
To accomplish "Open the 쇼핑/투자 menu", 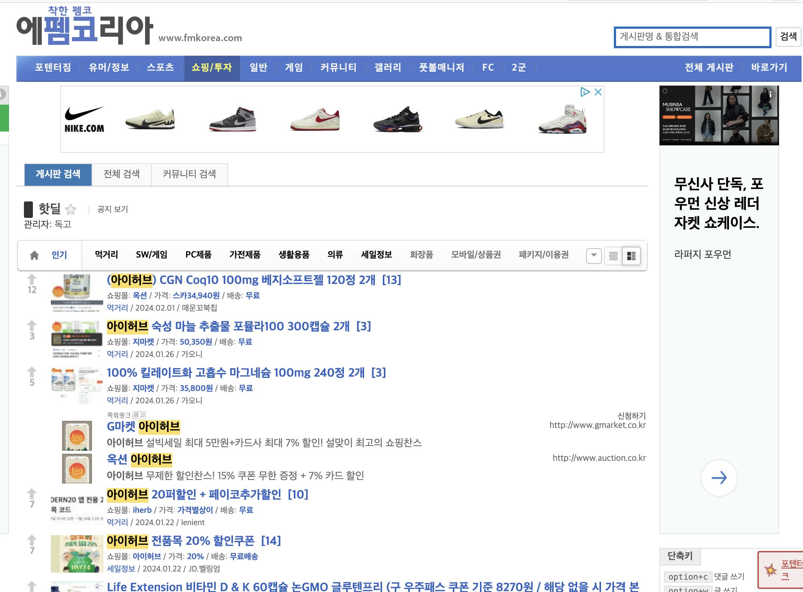I will click(x=212, y=68).
